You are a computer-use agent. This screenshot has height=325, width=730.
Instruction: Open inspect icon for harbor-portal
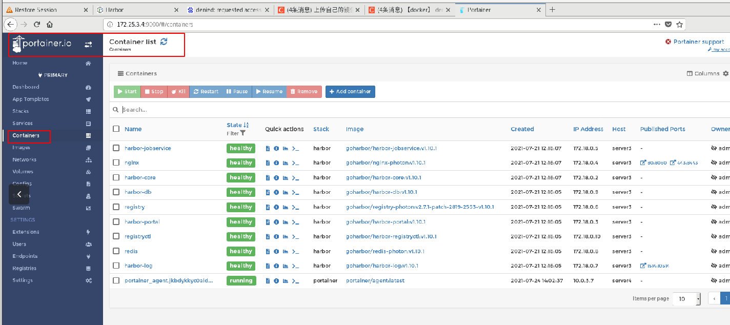(x=276, y=222)
